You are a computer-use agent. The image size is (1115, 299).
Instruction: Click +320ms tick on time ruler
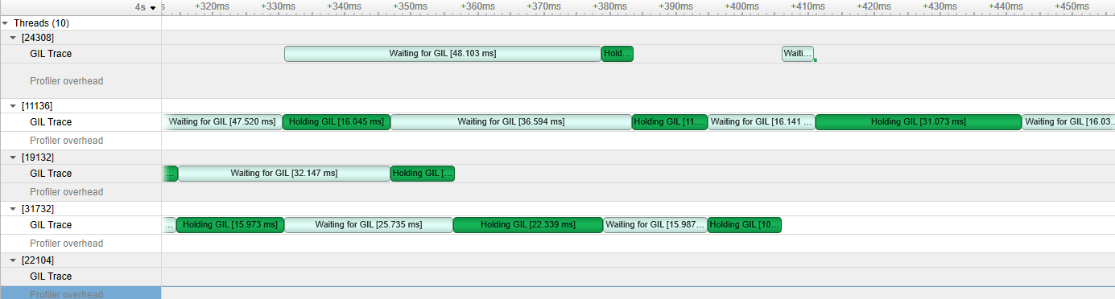tap(213, 6)
